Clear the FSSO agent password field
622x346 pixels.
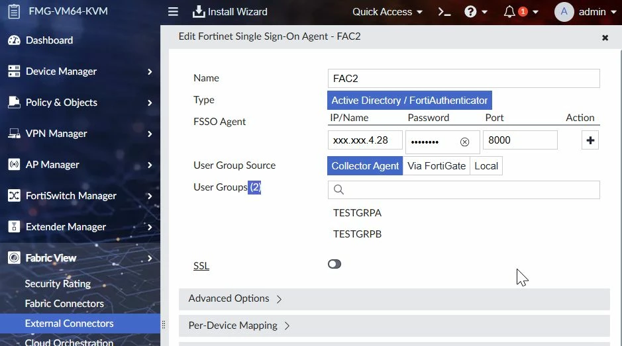(464, 142)
